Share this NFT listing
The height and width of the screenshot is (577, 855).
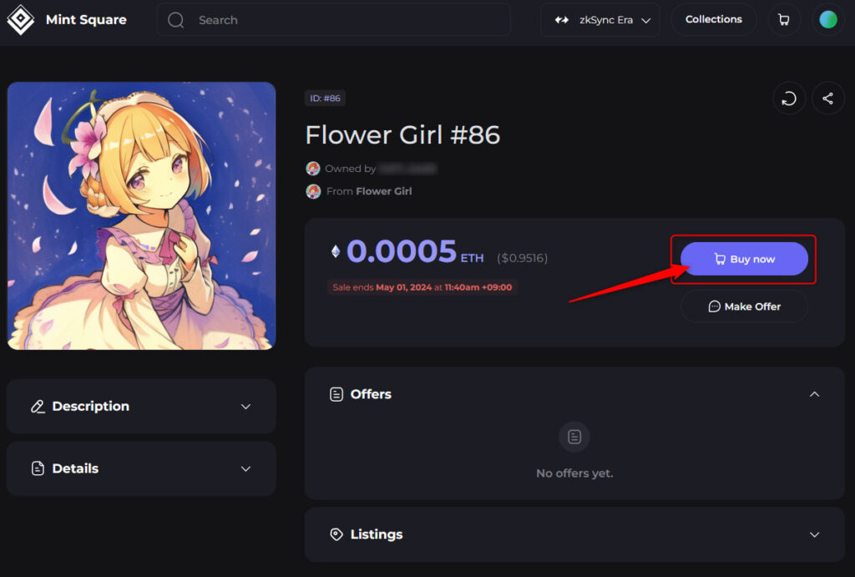pos(827,99)
